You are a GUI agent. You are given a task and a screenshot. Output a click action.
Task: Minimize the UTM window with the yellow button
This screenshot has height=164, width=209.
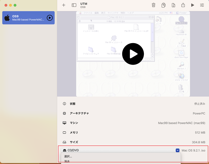10,5
